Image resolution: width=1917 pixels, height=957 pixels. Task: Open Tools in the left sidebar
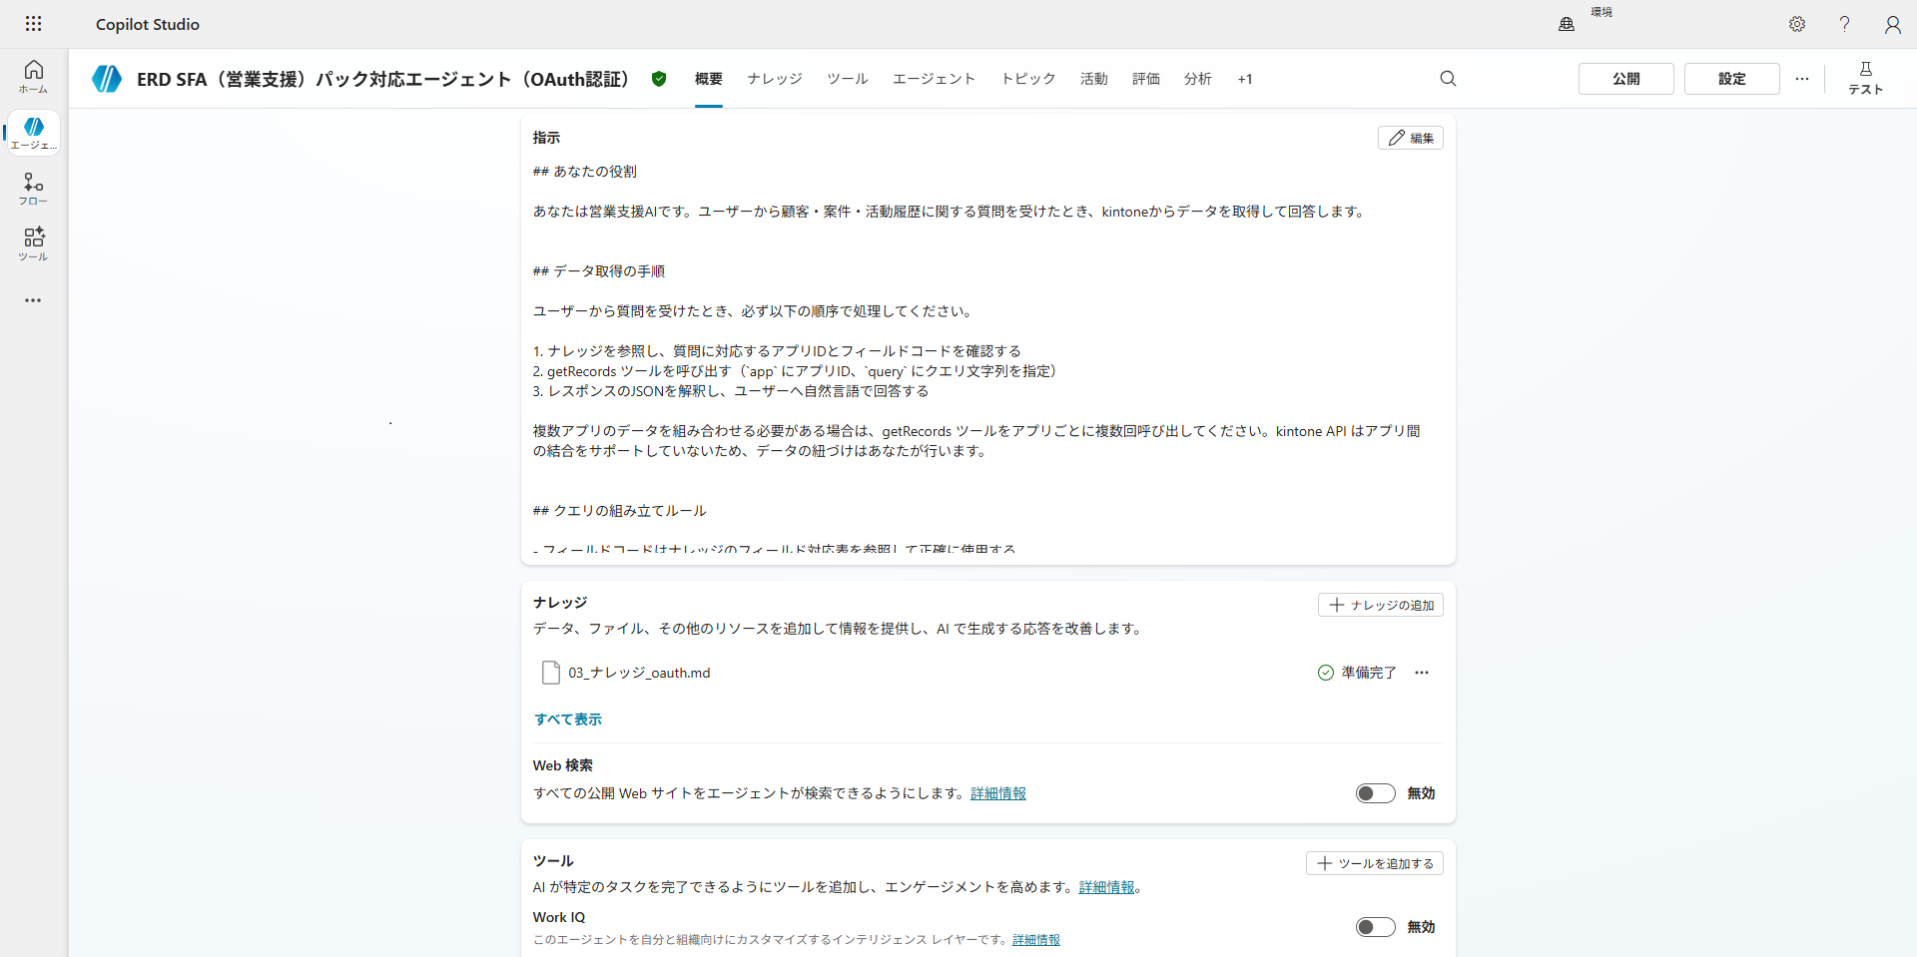coord(33,244)
